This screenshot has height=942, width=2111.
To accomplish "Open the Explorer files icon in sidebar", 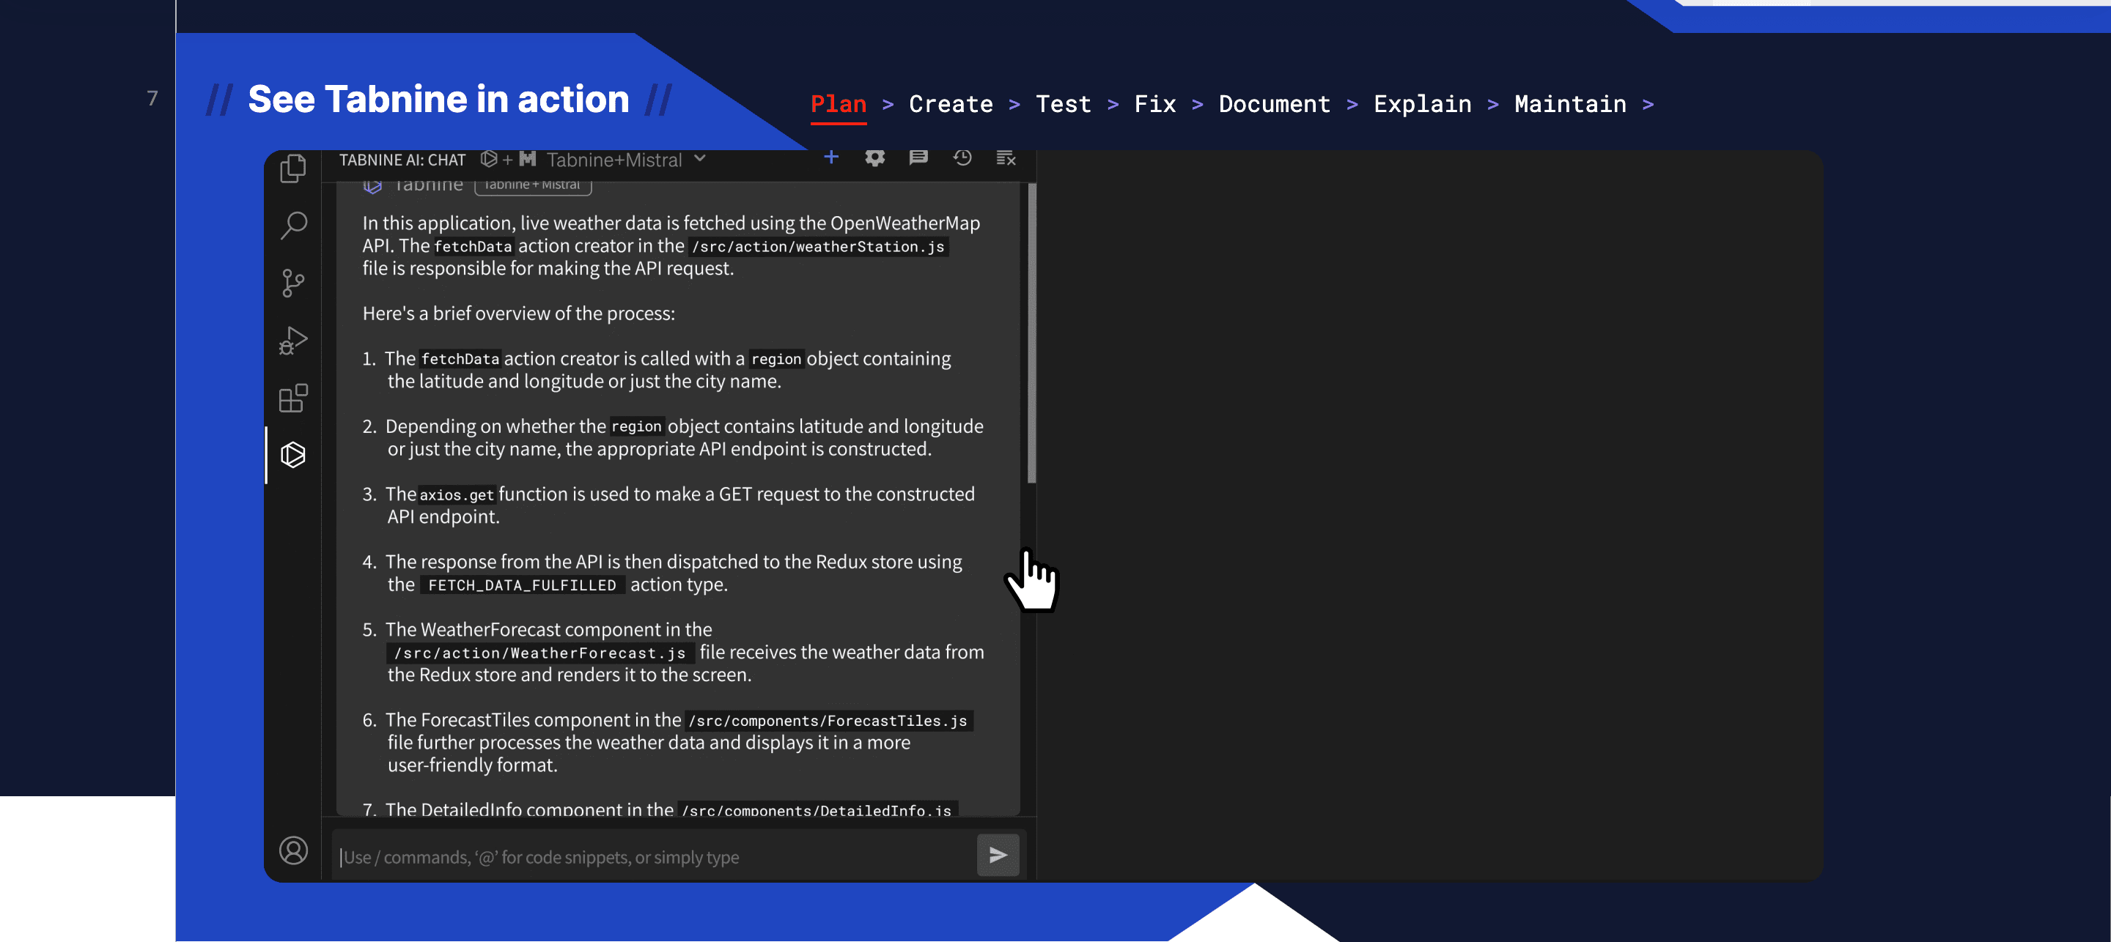I will (x=292, y=168).
